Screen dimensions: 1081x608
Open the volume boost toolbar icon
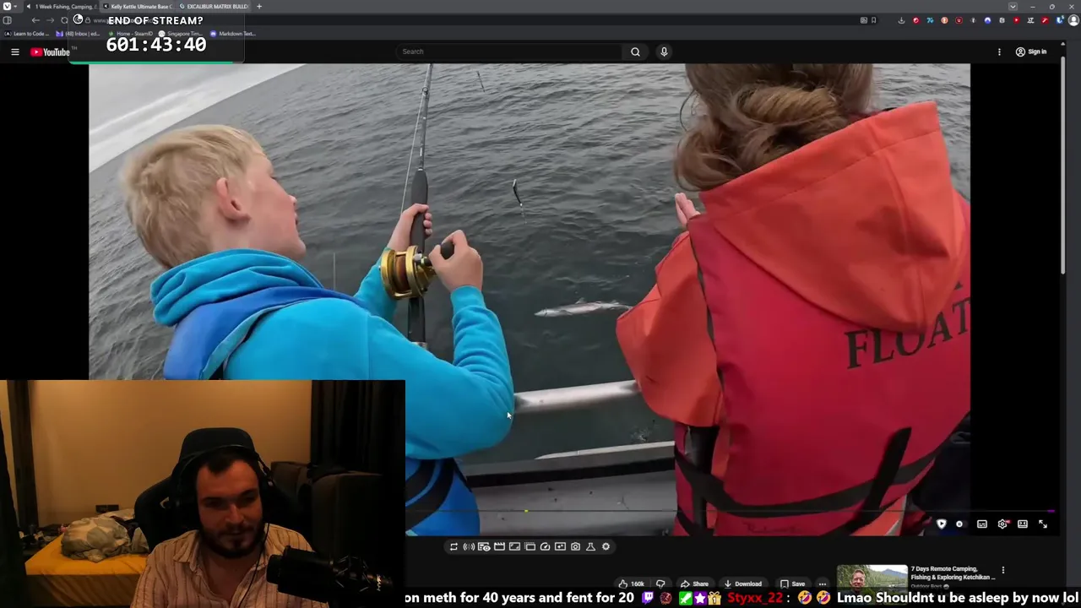click(x=469, y=546)
